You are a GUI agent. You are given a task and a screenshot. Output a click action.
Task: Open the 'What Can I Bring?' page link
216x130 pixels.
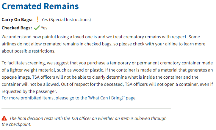(x=69, y=98)
